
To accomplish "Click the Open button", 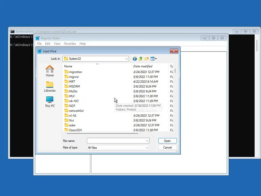I will pos(167,141).
